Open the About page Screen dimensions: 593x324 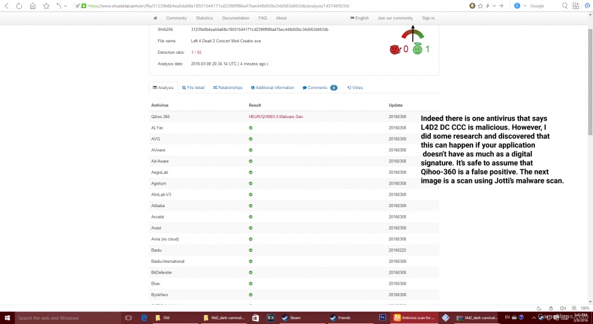tap(281, 18)
